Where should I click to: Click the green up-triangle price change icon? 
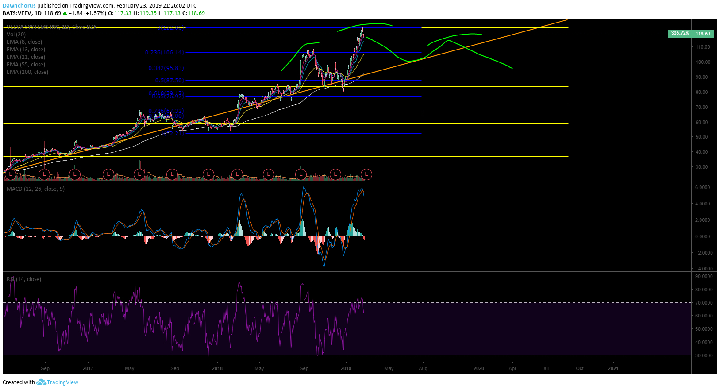[65, 13]
